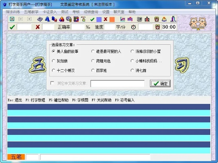The width and height of the screenshot is (218, 163).
Task: Click the 30:00 timer field
Action: [x=169, y=27]
